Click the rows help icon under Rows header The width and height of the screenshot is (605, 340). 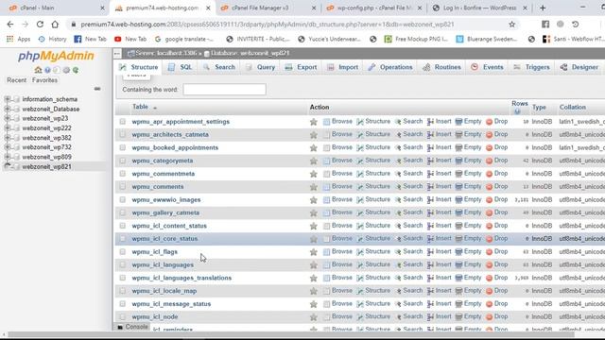[517, 111]
